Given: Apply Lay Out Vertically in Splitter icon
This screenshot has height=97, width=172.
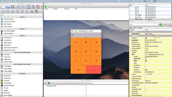Looking at the screenshot, I should (17, 11).
